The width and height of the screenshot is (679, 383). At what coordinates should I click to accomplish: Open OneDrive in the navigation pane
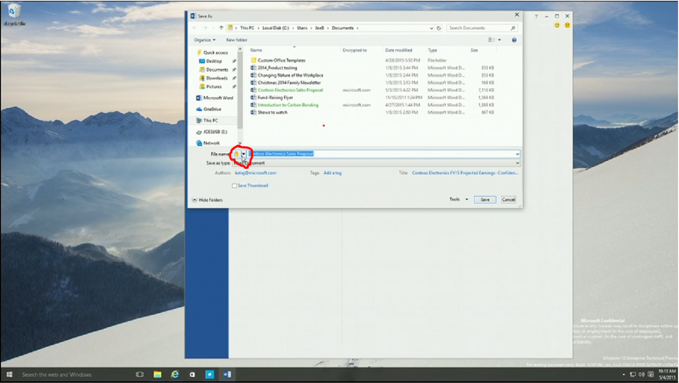212,108
